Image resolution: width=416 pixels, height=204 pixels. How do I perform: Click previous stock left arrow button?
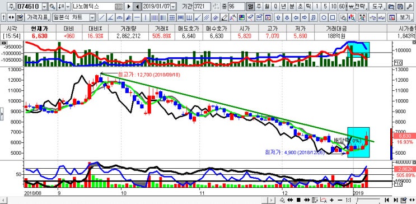(x=137, y=6)
